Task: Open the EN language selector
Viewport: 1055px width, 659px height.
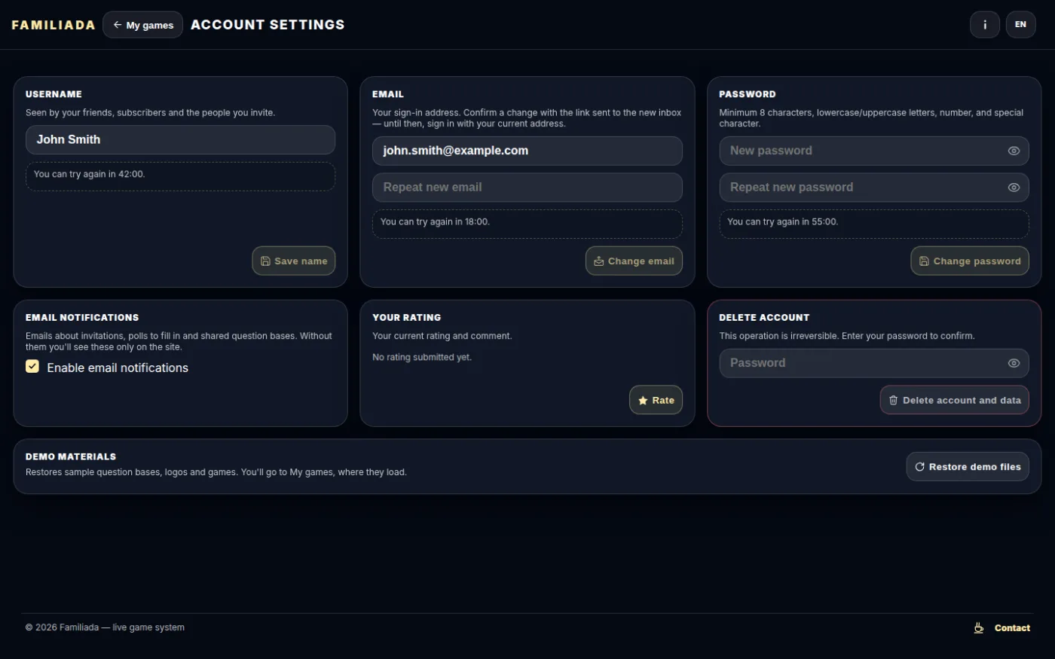Action: click(1020, 25)
